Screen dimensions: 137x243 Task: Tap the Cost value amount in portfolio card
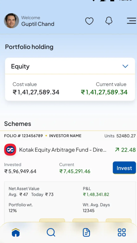coord(36,92)
